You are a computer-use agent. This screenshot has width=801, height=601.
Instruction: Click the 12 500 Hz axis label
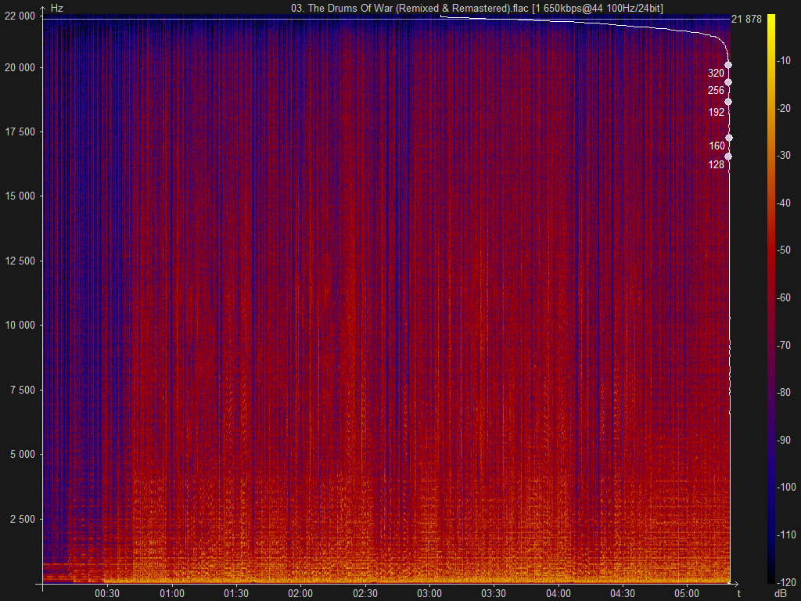pos(20,261)
